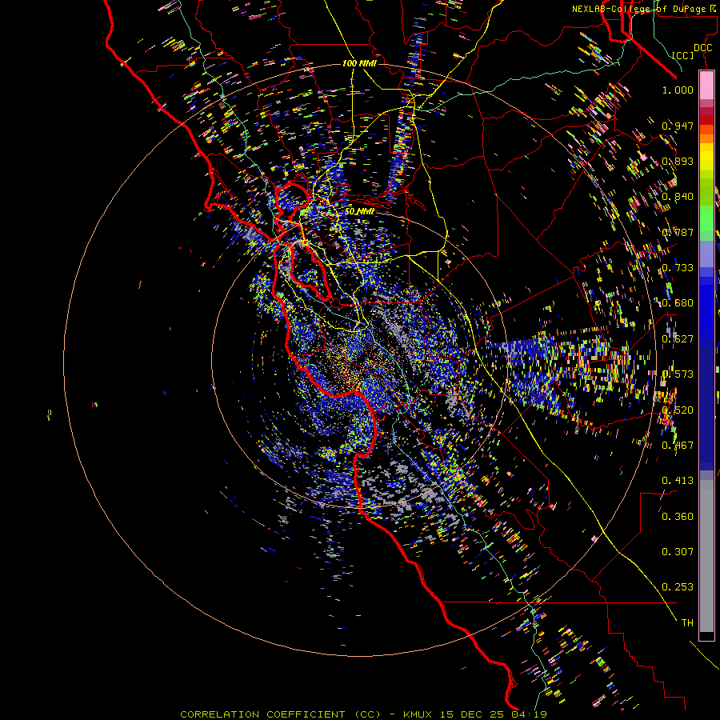Select the '0.680' scale value
The height and width of the screenshot is (720, 720).
pos(678,303)
